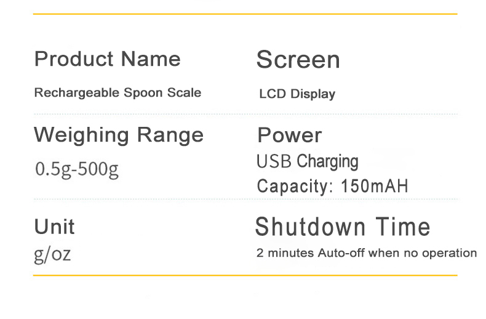Select the g/oz unit value
This screenshot has width=486, height=319.
pyautogui.click(x=52, y=254)
